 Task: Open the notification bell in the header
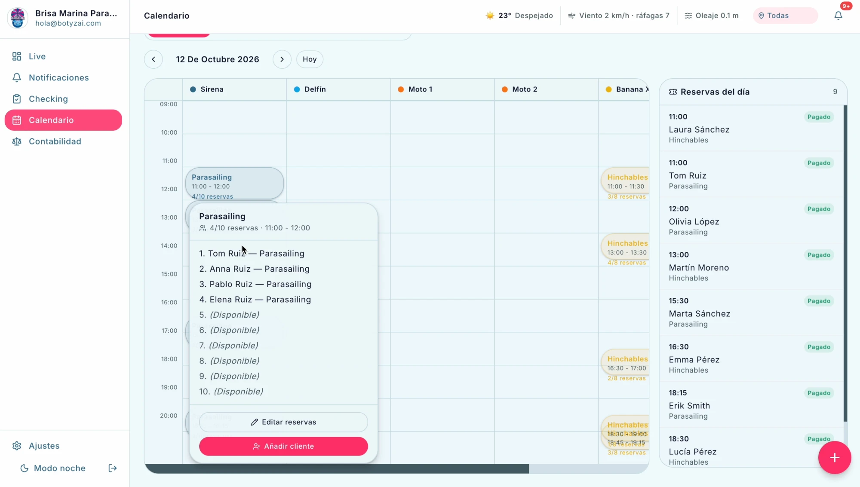[x=838, y=16]
